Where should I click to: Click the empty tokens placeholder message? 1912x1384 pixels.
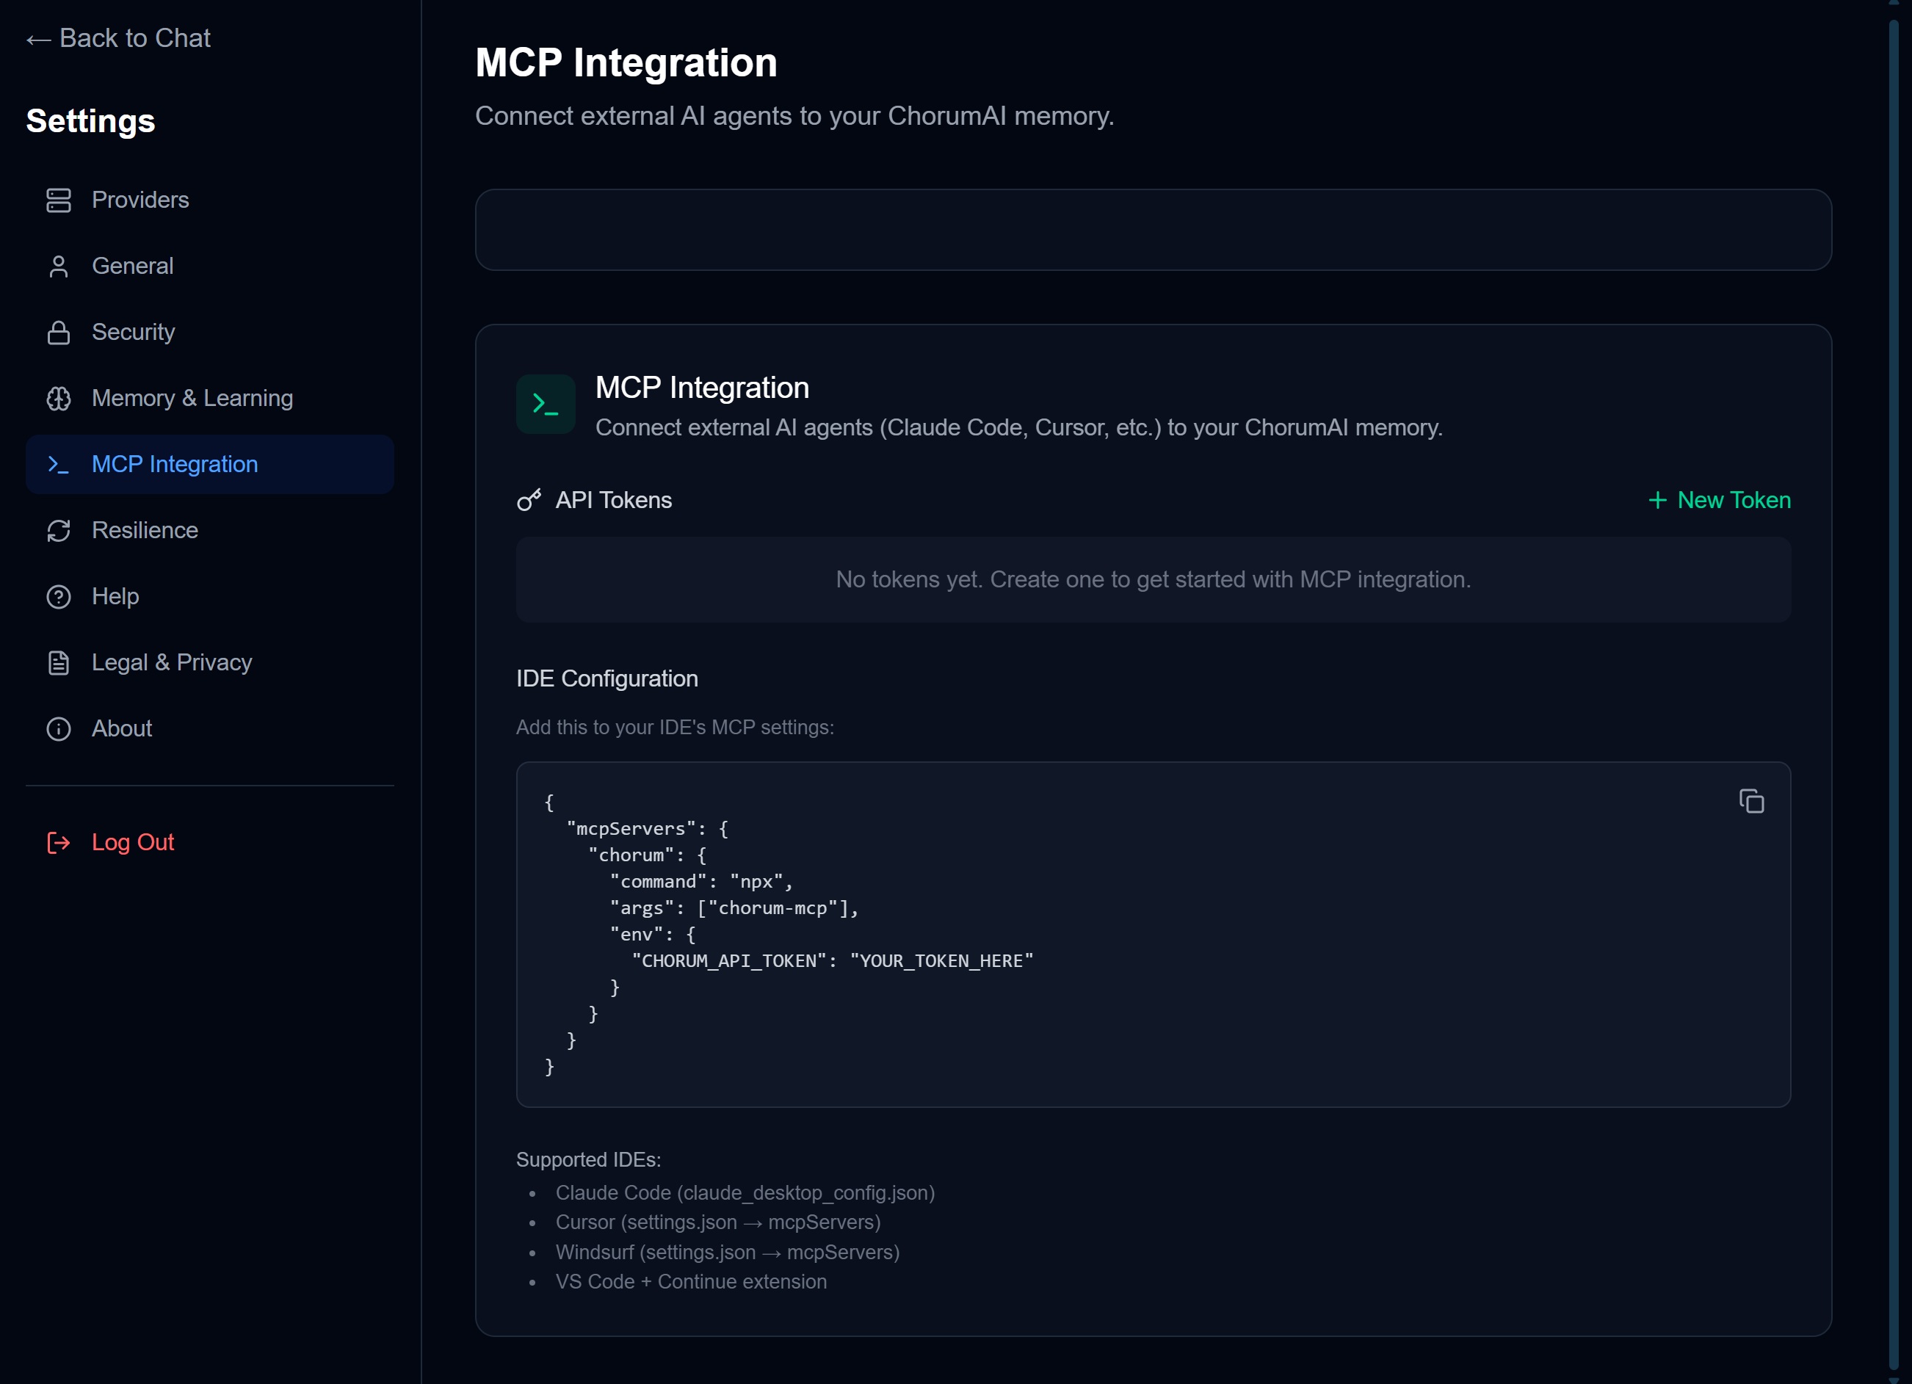coord(1153,580)
